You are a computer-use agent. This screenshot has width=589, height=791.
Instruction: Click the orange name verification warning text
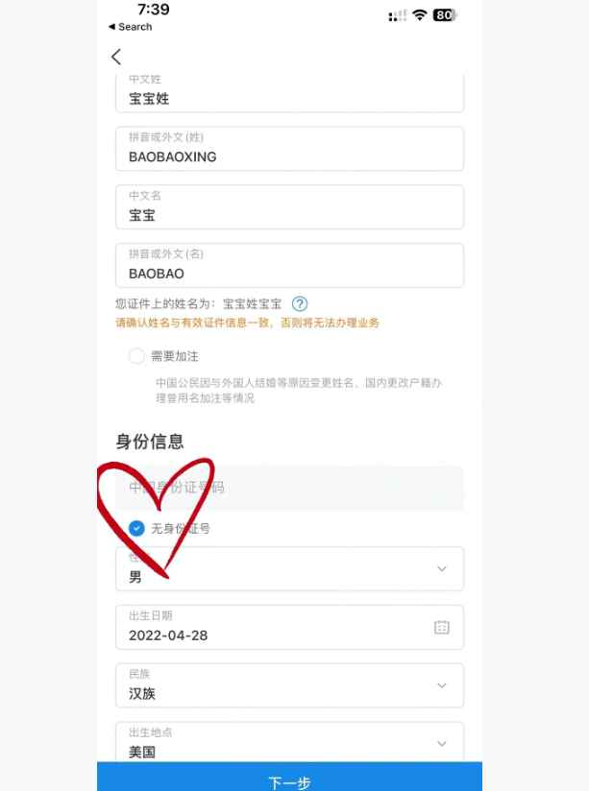coord(247,323)
